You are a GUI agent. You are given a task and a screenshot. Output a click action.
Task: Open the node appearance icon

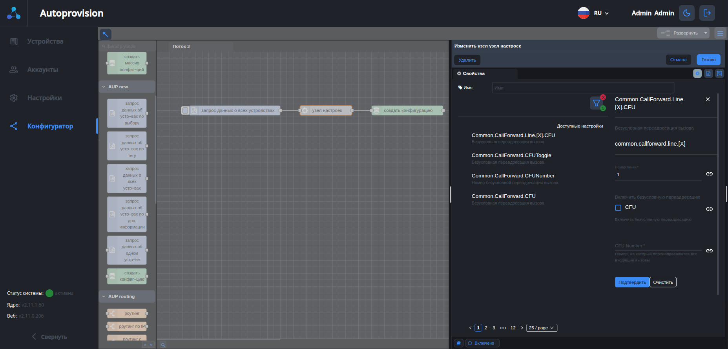[x=719, y=73]
